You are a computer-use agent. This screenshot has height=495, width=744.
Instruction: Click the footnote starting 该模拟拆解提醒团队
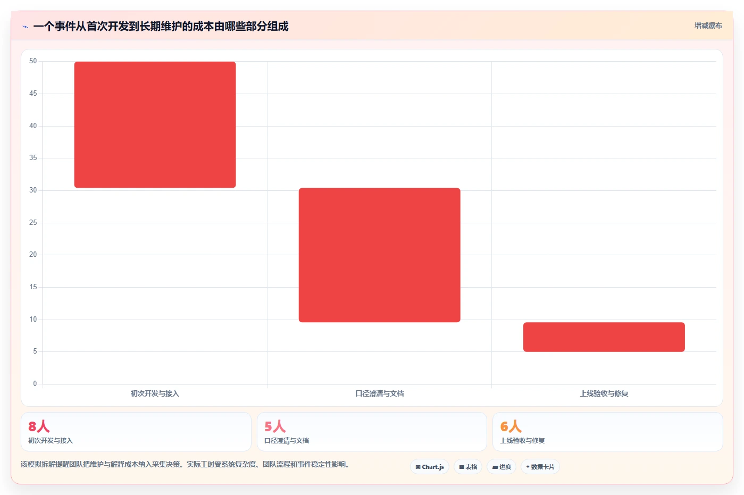point(186,465)
